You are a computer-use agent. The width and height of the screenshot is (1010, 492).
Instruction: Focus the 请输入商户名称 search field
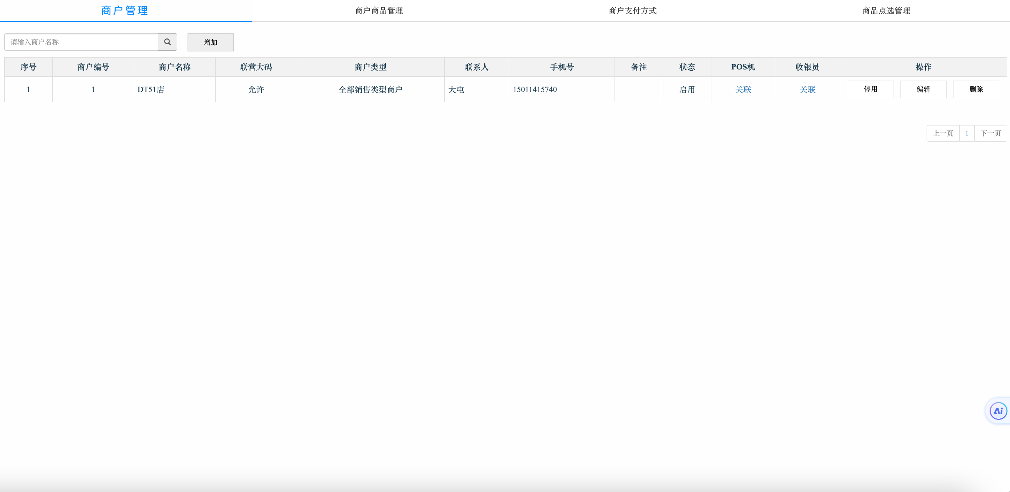(81, 42)
